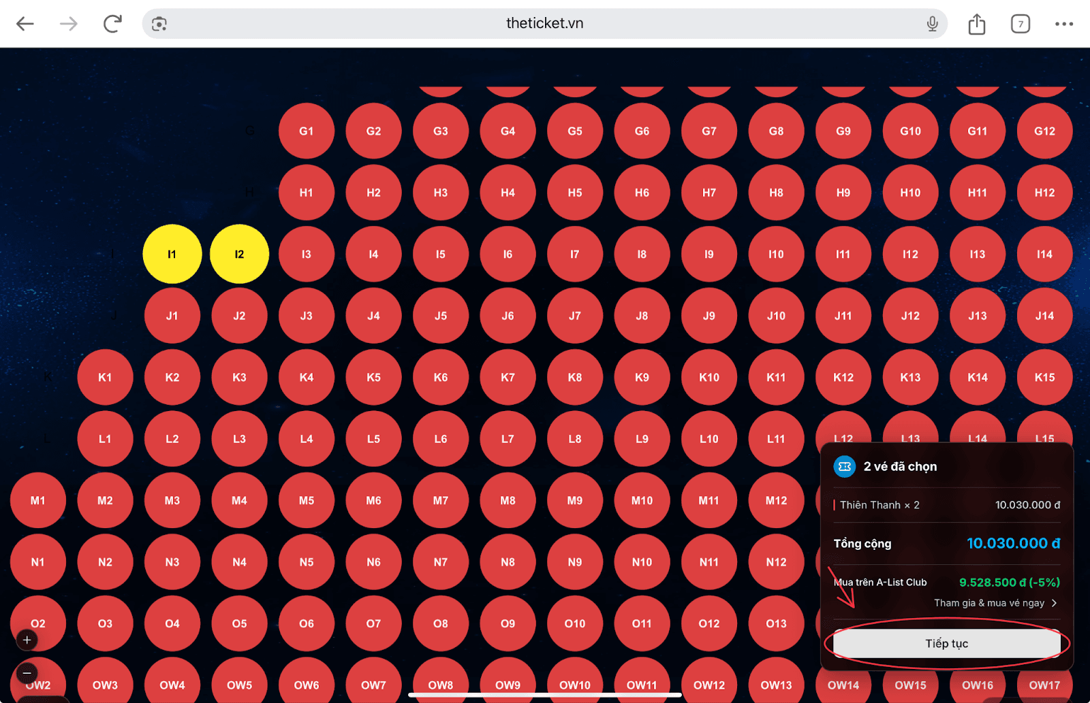Open the share sheet icon
Screen dimensions: 1090x703
point(976,24)
